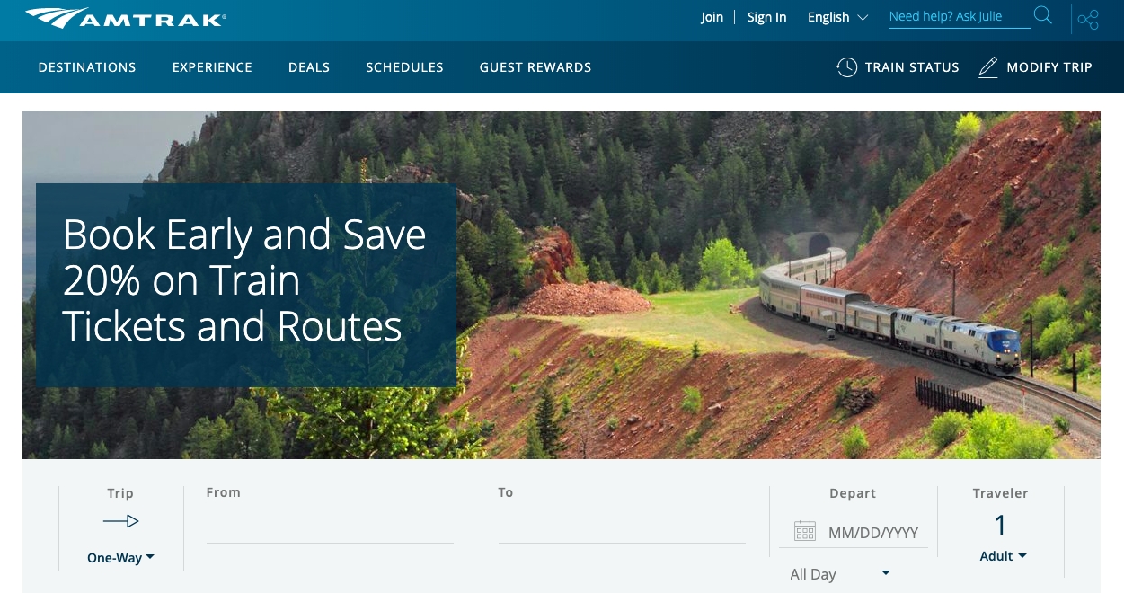Open the Destinations menu
The width and height of the screenshot is (1124, 593).
tap(87, 67)
